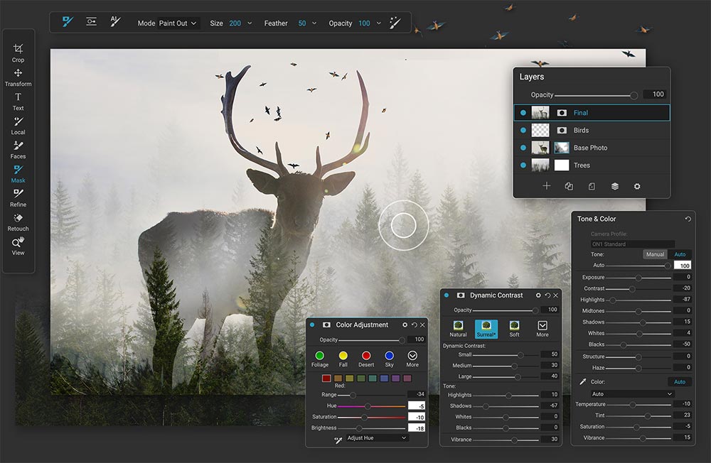Add a new layer with the plus icon
This screenshot has width=711, height=463.
pos(546,185)
